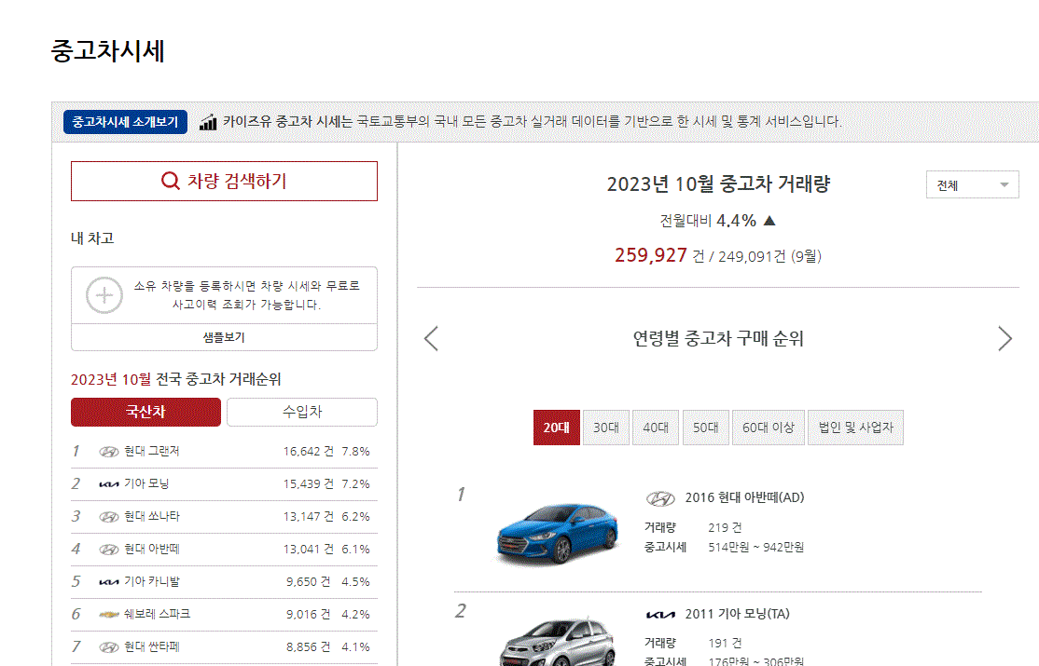
Task: Click the 191 건 transaction value
Action: (x=725, y=643)
